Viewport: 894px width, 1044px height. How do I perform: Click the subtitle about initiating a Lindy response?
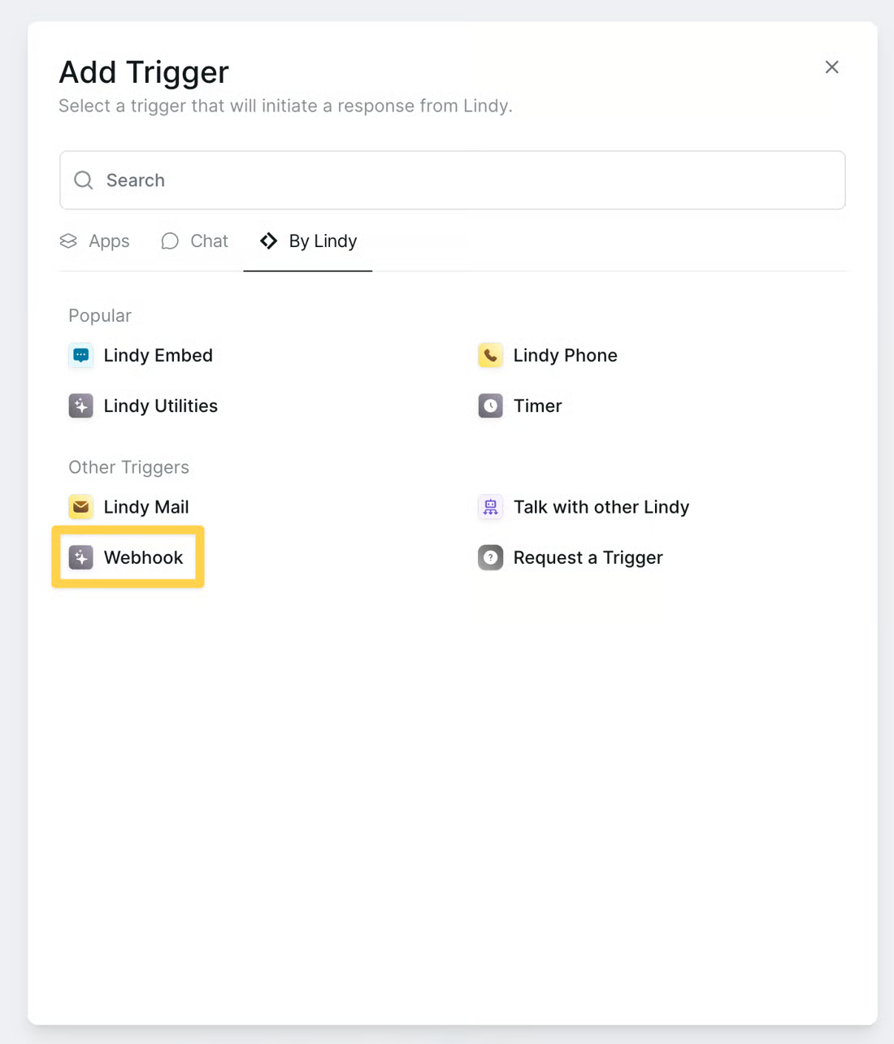[285, 106]
